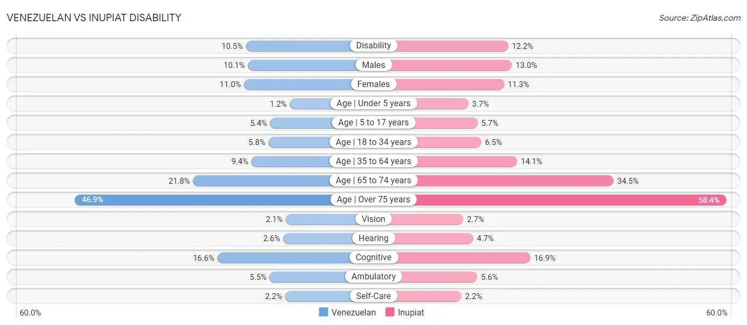The width and height of the screenshot is (747, 325).
Task: Open the Source: ZipAtlas.com link
Action: [700, 18]
